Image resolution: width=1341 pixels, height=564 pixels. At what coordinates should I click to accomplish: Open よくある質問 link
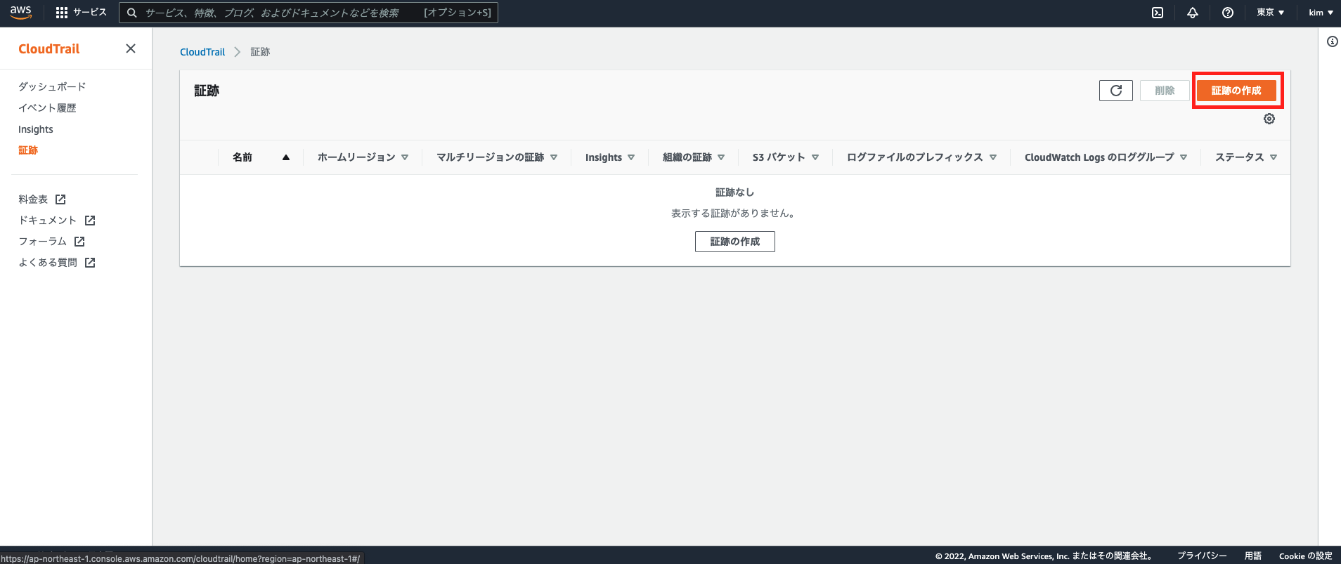coord(48,263)
